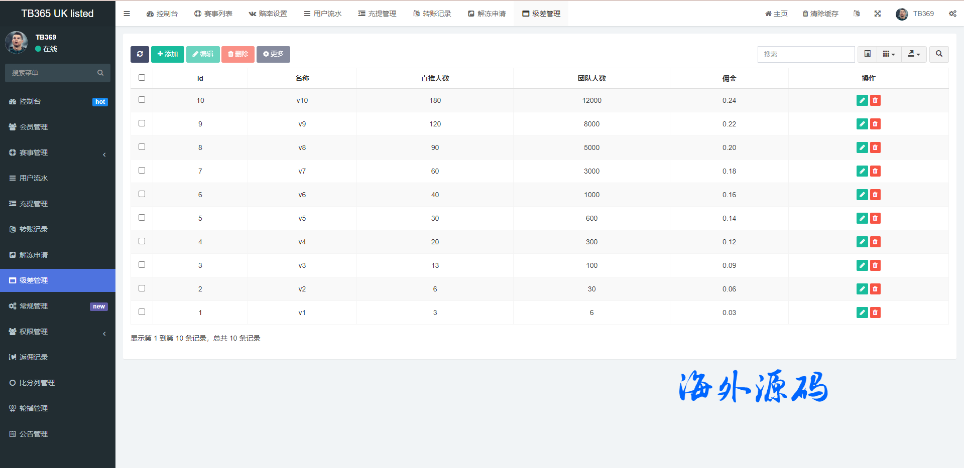Viewport: 964px width, 468px height.
Task: Open 会员管理 in the sidebar
Action: click(34, 127)
